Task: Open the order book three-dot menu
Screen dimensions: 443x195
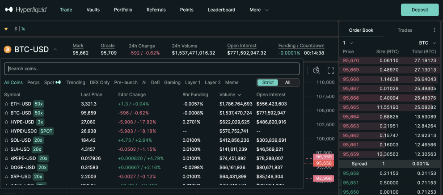Action: 435,30
